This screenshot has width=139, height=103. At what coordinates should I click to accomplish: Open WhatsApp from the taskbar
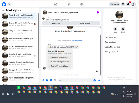coord(19,87)
